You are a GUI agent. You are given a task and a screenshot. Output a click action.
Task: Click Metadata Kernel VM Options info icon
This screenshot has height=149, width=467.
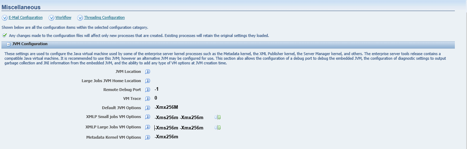coord(148,137)
